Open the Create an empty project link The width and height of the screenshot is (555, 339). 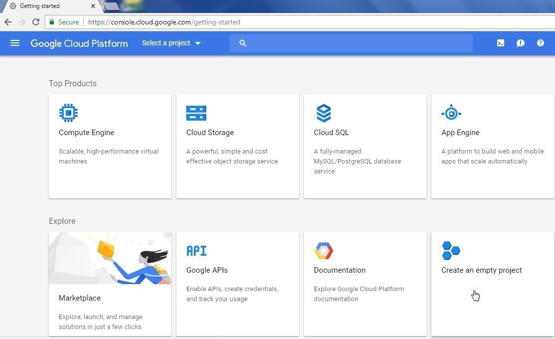[x=481, y=270]
